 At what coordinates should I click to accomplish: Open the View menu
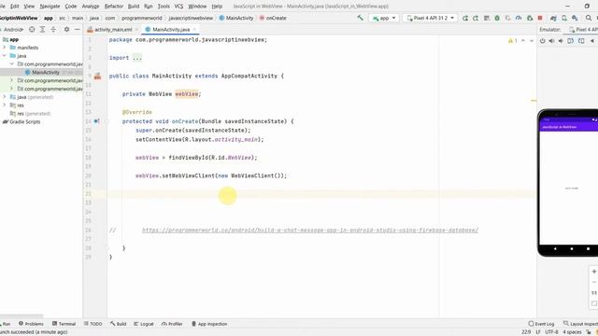29,7
